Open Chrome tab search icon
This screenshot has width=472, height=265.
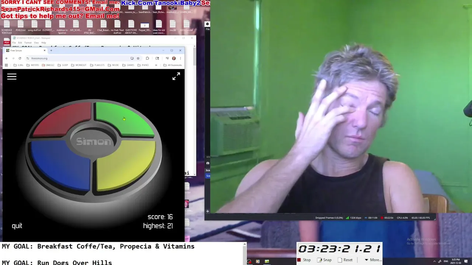[157, 58]
